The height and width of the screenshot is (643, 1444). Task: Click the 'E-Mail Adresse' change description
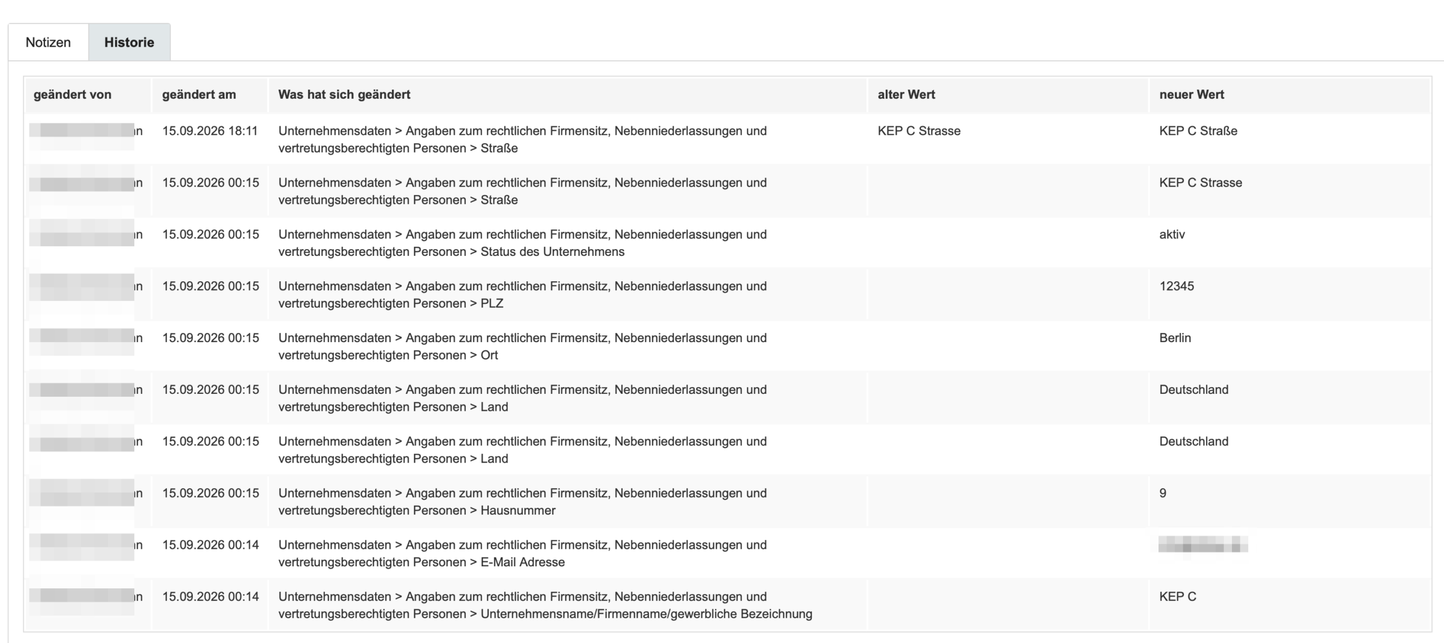522,553
